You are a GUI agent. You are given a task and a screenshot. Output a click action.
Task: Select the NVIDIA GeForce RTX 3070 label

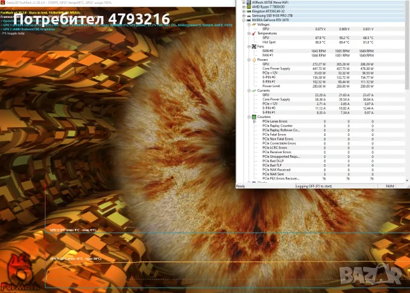270,20
